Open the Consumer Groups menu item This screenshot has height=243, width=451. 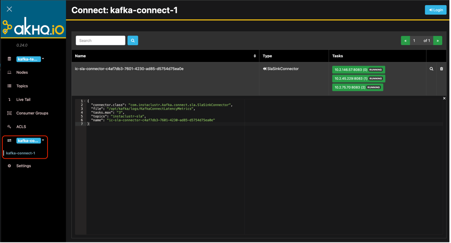click(32, 113)
